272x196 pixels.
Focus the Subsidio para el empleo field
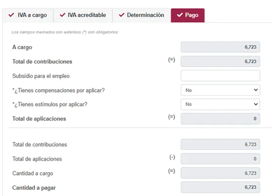coord(220,75)
